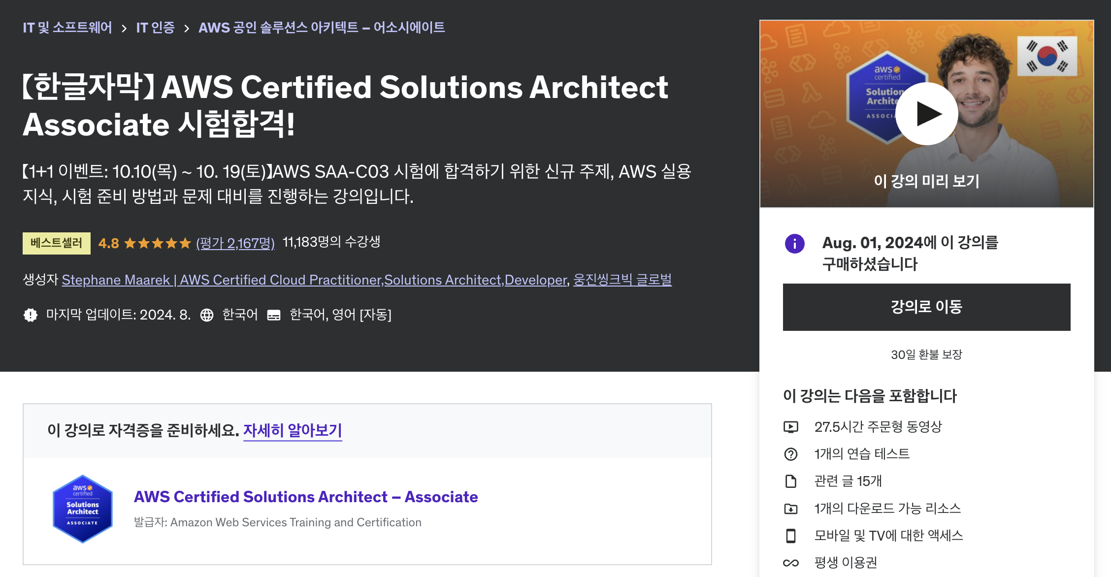Image resolution: width=1111 pixels, height=577 pixels.
Task: Click the purple info icon beside purchase date
Action: click(794, 244)
